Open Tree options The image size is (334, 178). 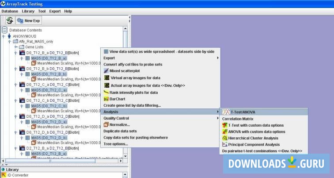160,144
